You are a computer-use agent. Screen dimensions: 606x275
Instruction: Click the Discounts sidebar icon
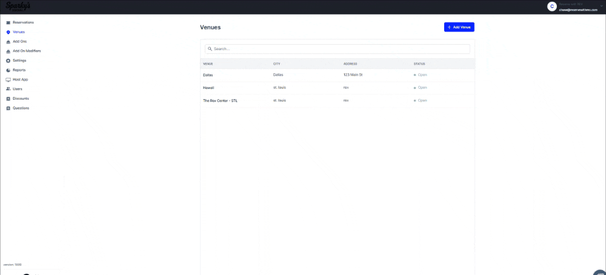(8, 99)
